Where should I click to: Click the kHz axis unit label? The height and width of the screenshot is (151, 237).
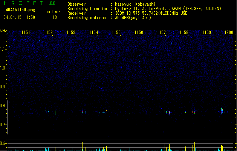pyautogui.click(x=3, y=31)
